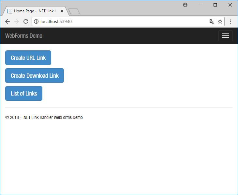The height and width of the screenshot is (195, 238).
Task: Click the Create Download Link button
Action: point(35,75)
